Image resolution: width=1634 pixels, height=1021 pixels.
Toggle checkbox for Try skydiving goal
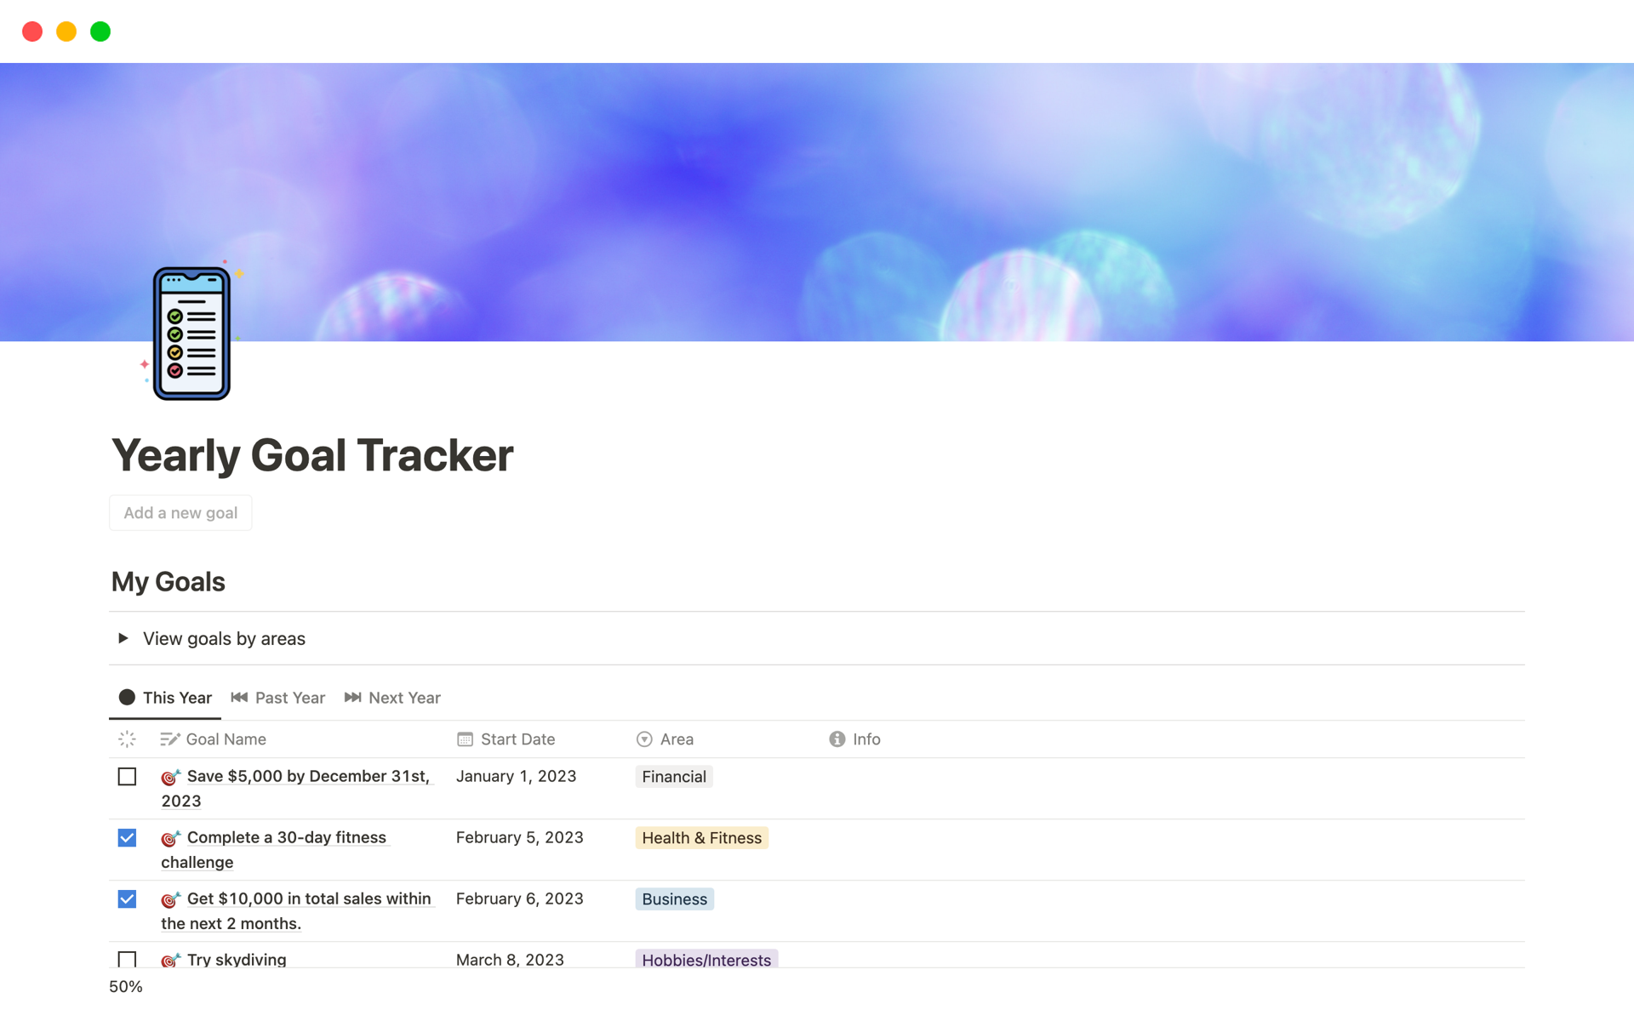click(127, 960)
